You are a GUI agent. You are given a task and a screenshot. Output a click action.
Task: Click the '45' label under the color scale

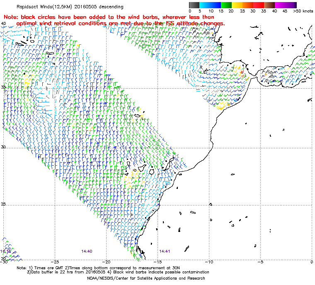(x=285, y=11)
